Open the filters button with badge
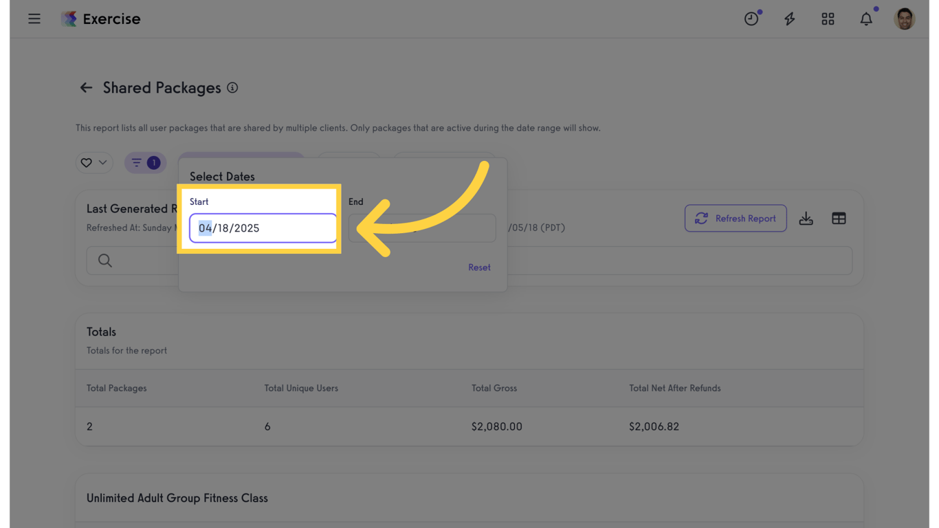Viewport: 939px width, 528px height. pos(145,163)
